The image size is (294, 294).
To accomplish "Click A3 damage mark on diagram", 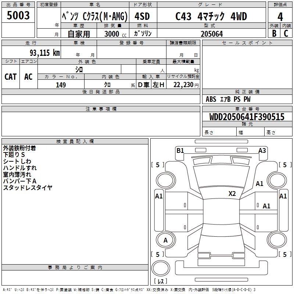I will [x=262, y=151].
